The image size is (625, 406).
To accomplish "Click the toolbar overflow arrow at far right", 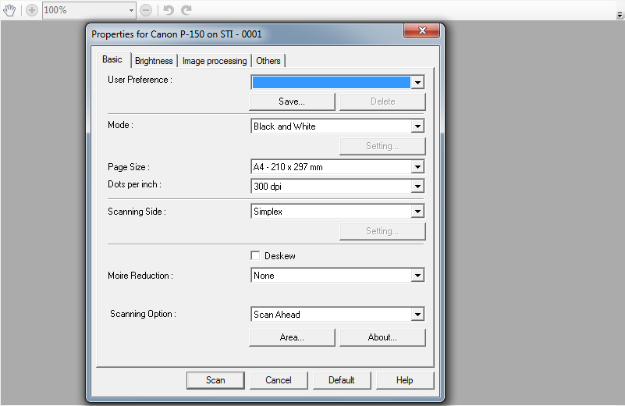I will [x=620, y=15].
